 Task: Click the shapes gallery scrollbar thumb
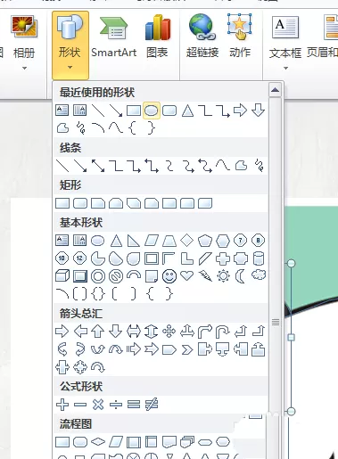pyautogui.click(x=276, y=323)
